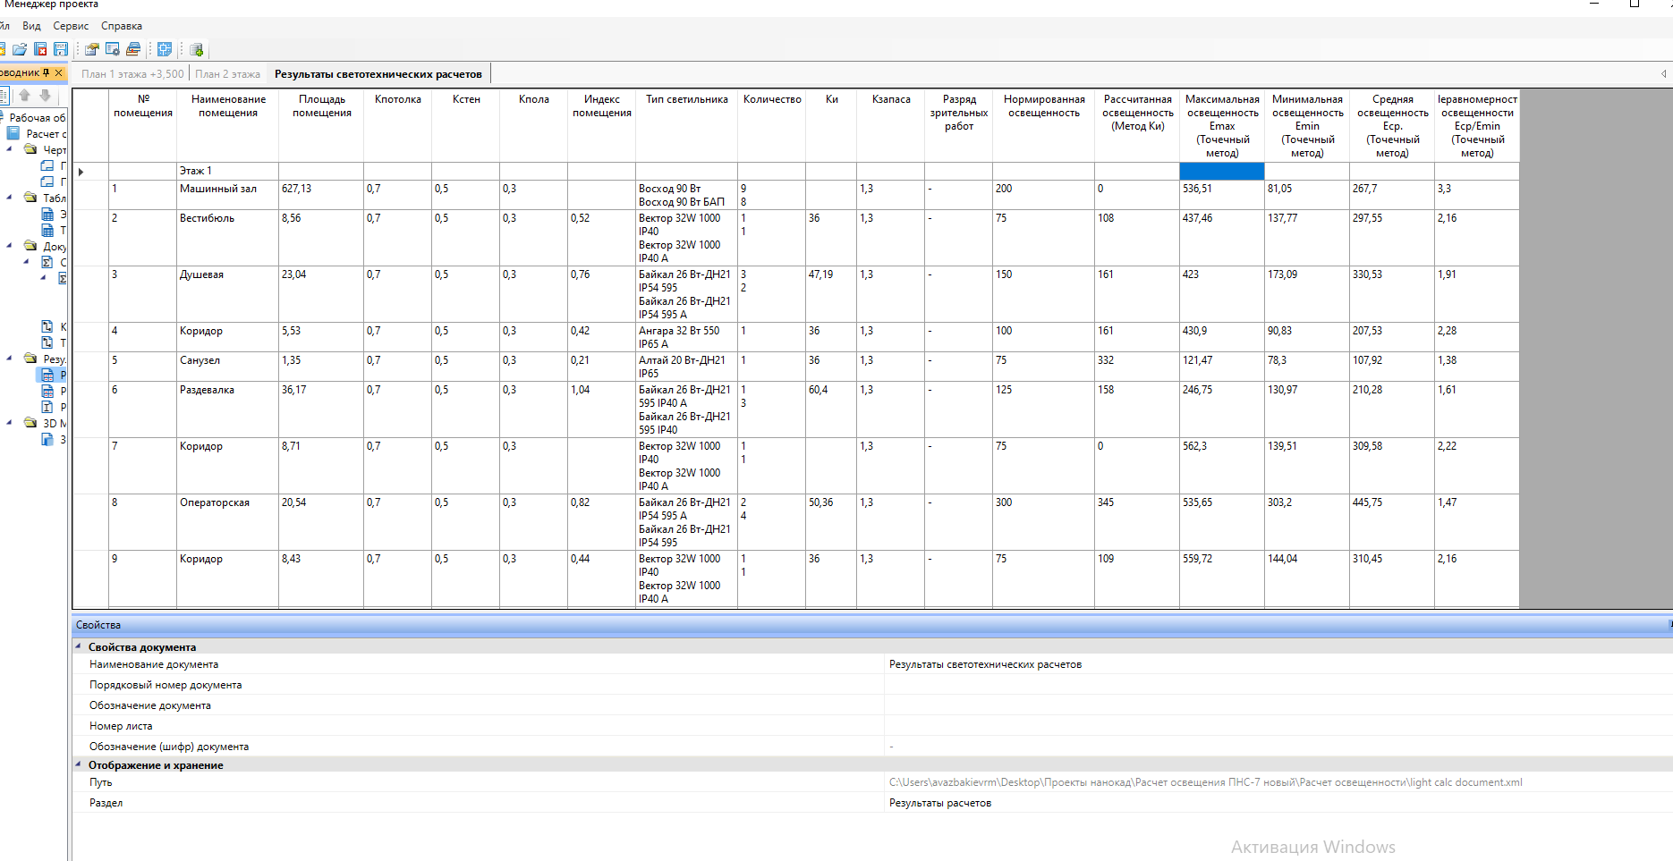Click the blue floor plan toolbar icon

point(165,49)
